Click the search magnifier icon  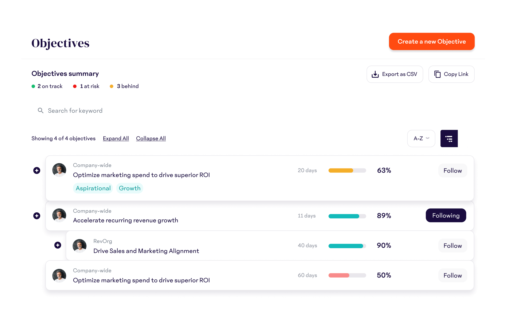point(41,111)
